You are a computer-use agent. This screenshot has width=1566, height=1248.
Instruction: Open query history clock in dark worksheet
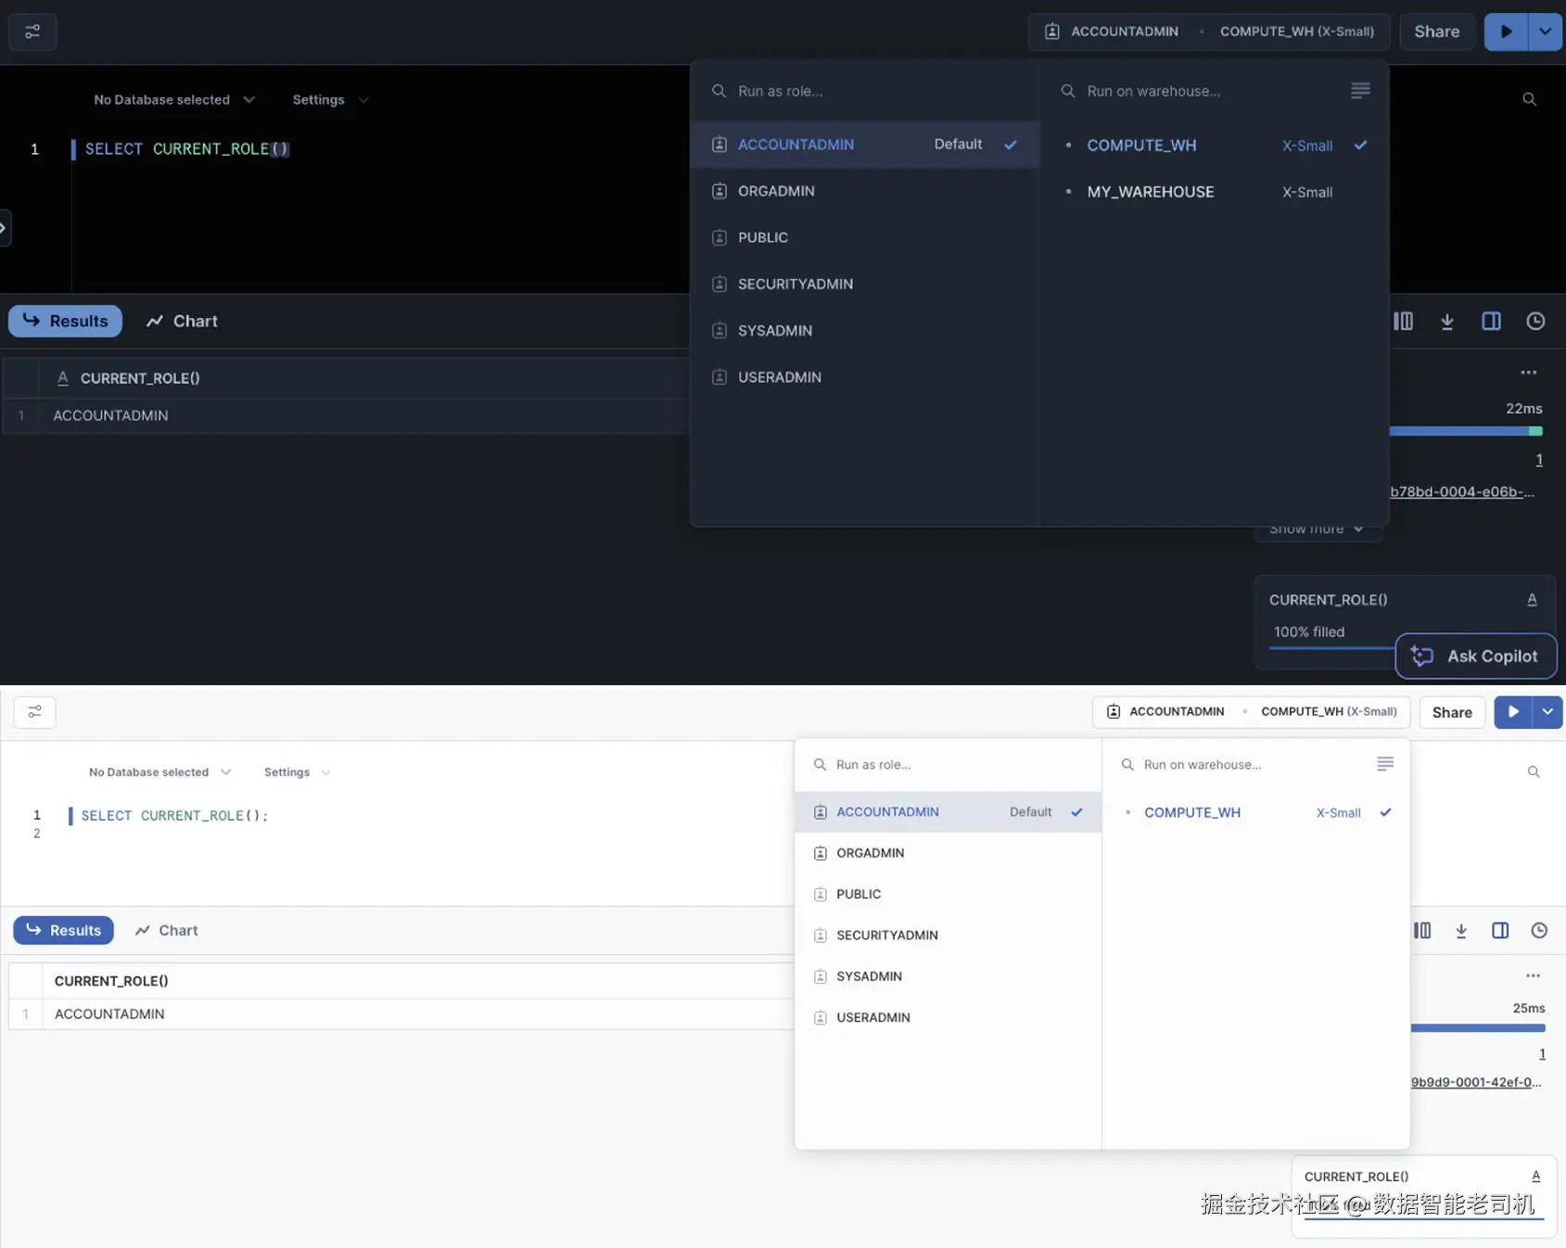(x=1536, y=321)
